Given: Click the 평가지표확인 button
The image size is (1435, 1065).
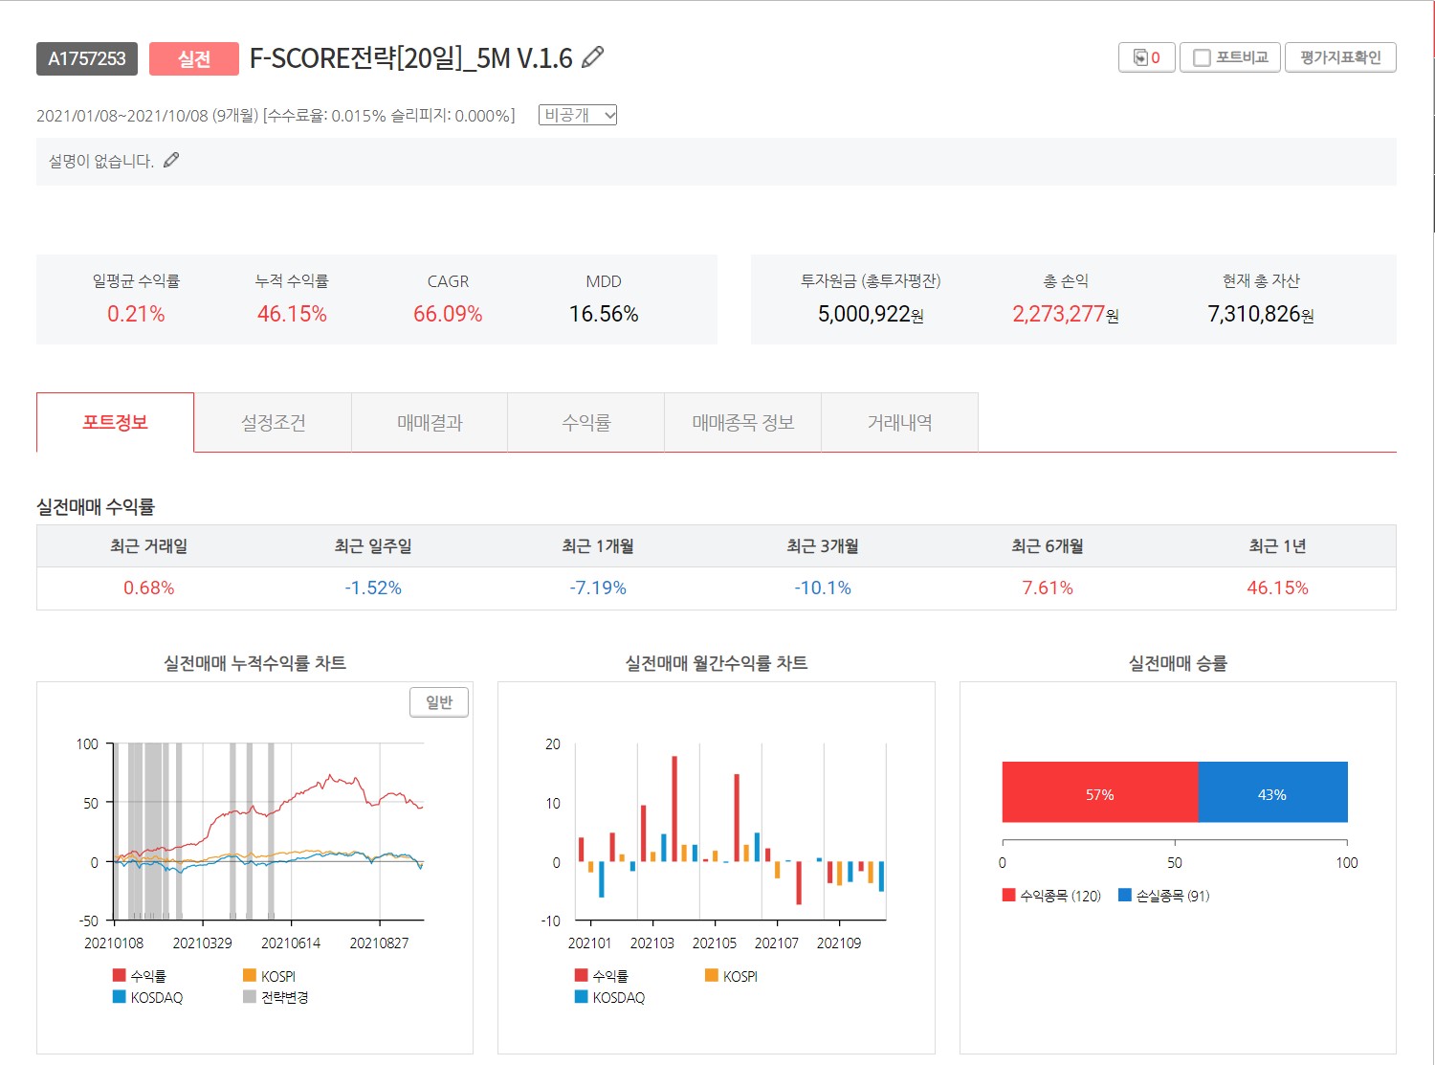Looking at the screenshot, I should coord(1340,57).
